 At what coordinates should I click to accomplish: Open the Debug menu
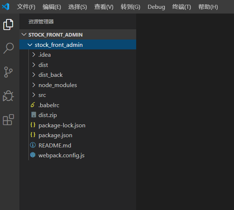coord(156,7)
